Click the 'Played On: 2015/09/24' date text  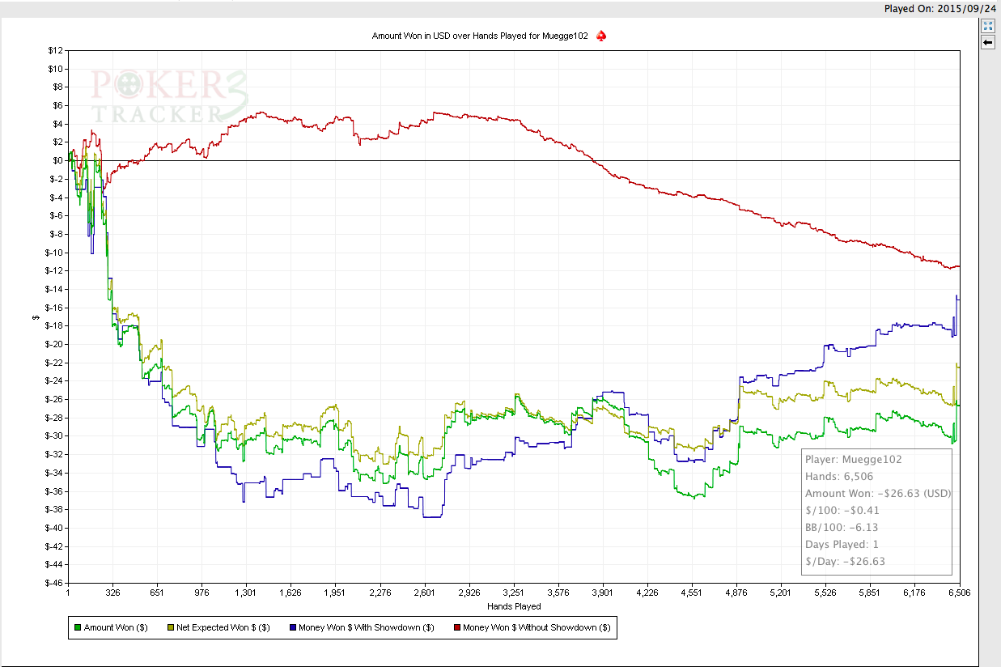[940, 8]
